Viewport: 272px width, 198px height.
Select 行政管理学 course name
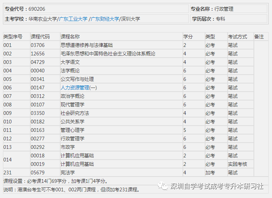(72, 139)
